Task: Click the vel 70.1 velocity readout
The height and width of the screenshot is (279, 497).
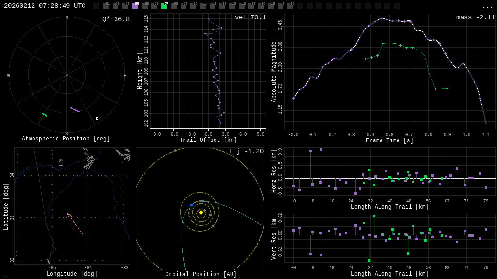Action: [x=250, y=17]
